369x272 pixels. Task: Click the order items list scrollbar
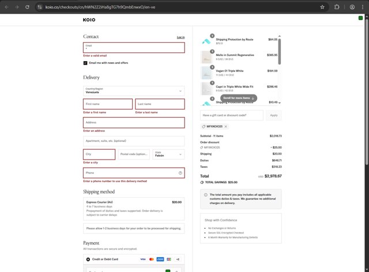(x=279, y=51)
